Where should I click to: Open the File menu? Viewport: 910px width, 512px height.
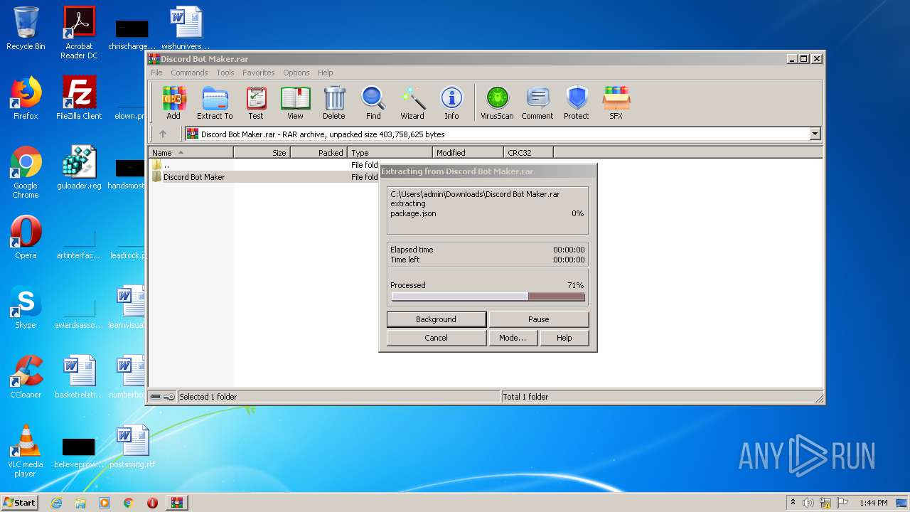click(156, 73)
